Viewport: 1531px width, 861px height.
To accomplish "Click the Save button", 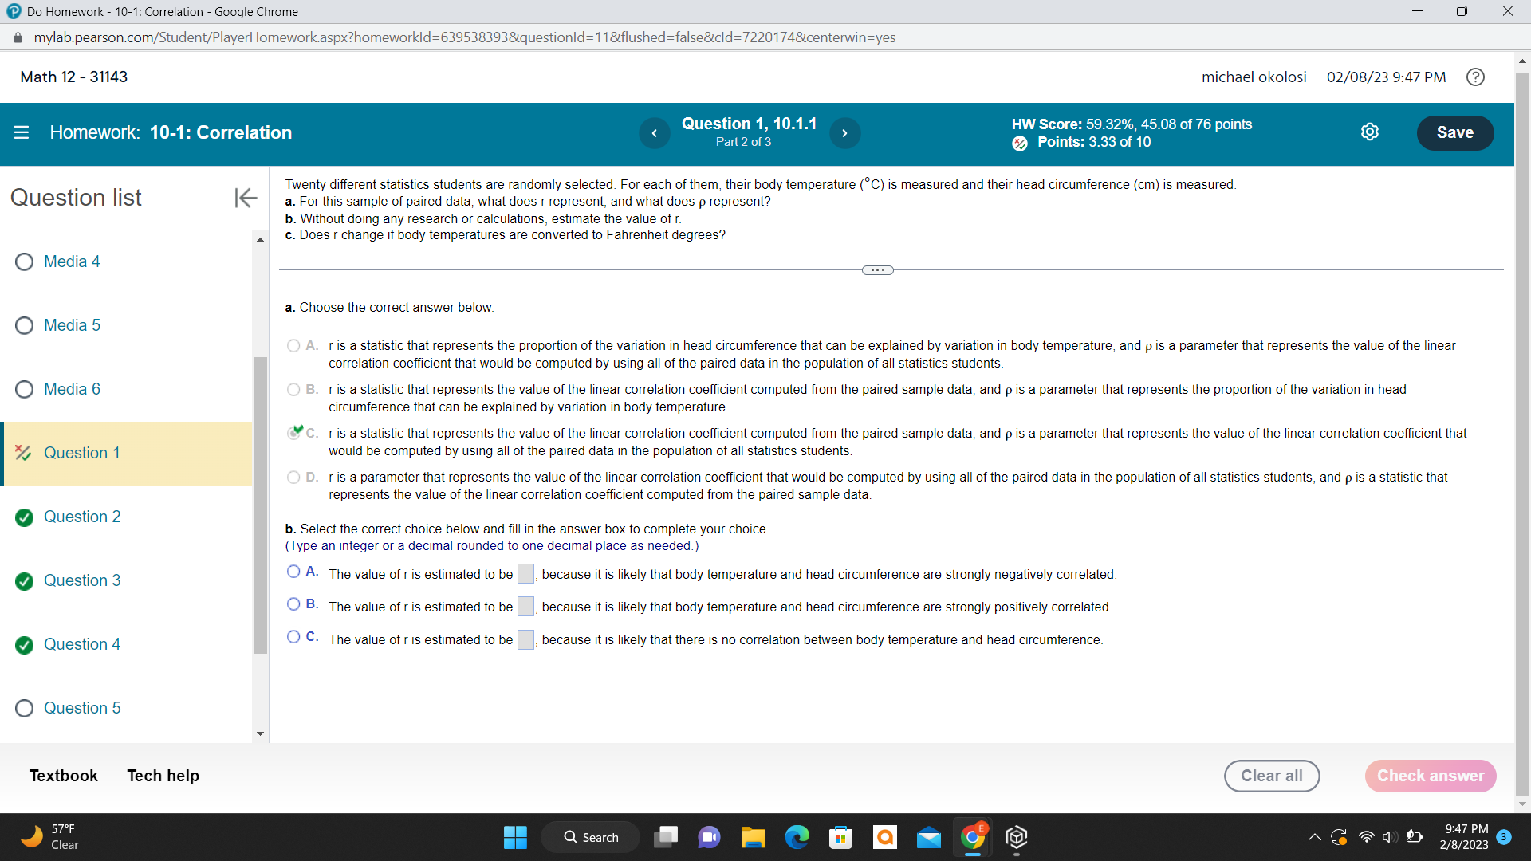I will pyautogui.click(x=1454, y=133).
